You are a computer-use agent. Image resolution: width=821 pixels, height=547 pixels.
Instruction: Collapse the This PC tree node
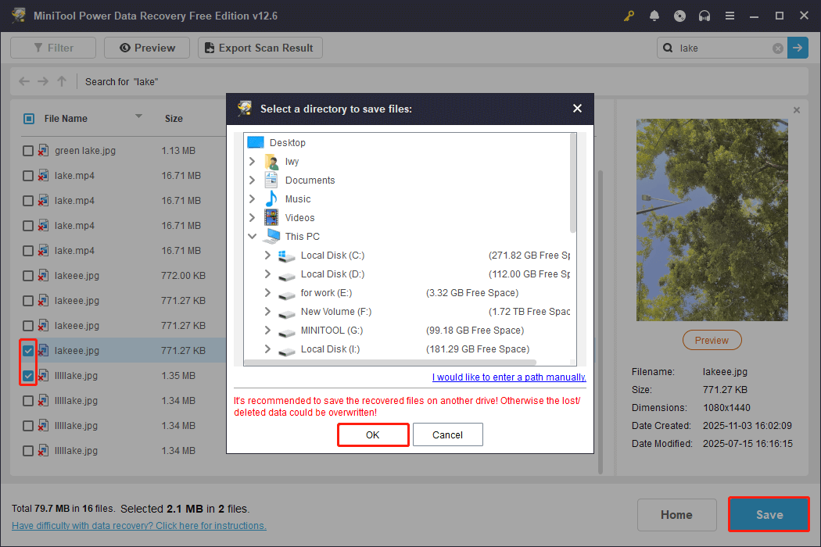(252, 236)
